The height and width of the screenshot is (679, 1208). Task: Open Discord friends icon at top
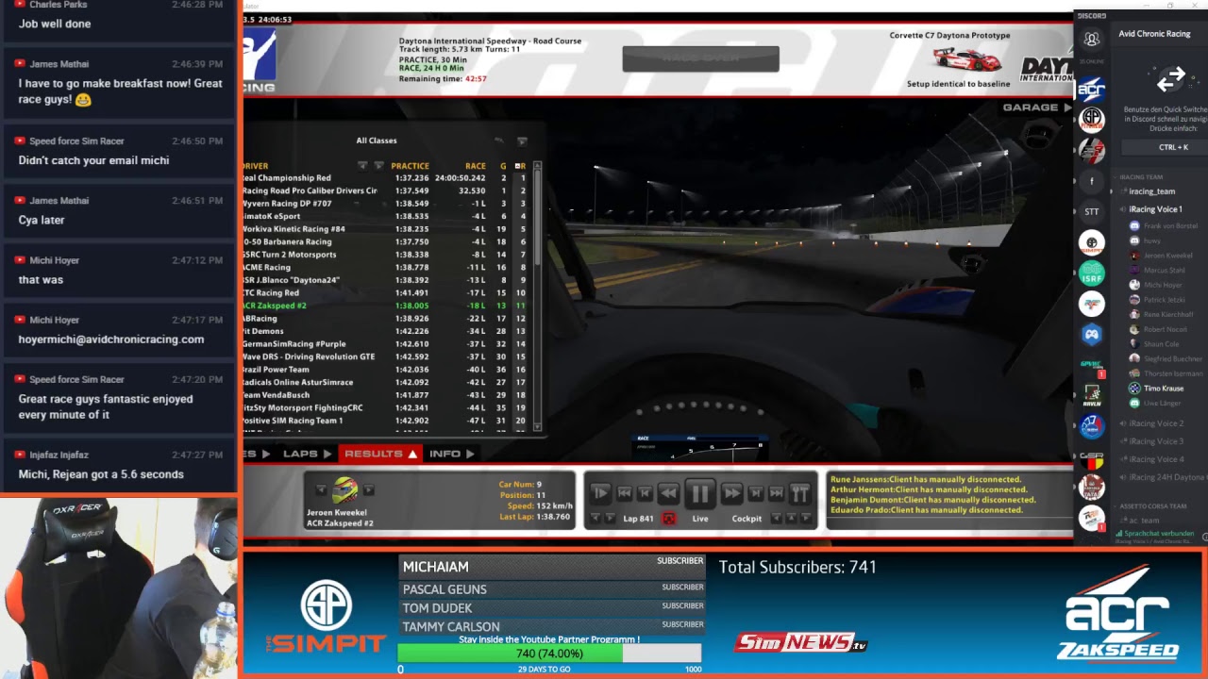pyautogui.click(x=1092, y=40)
